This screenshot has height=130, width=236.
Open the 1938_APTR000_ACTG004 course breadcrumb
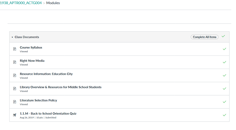21,3
